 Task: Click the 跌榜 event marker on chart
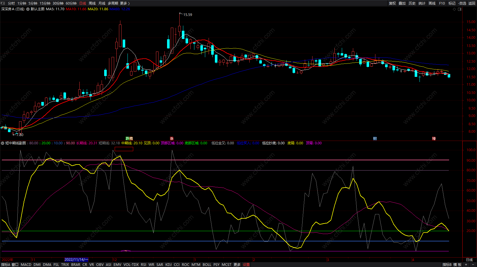(x=129, y=139)
